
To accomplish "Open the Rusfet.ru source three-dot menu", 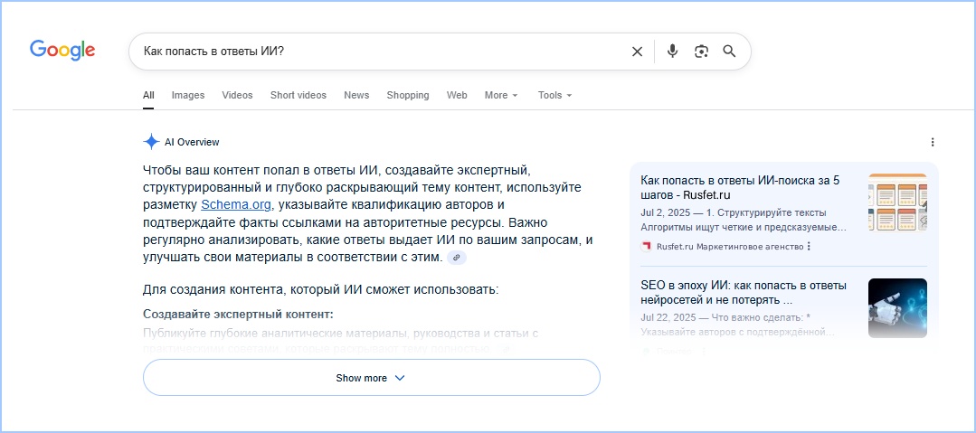I will (809, 247).
